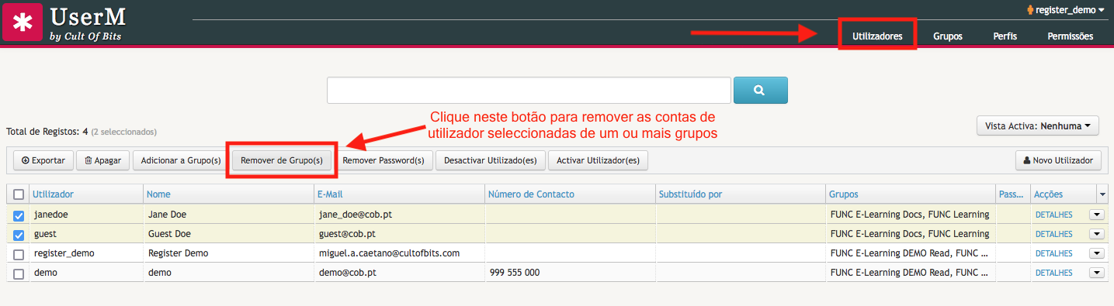Click the Grupos cell in janedoe row
This screenshot has width=1114, height=306.
pyautogui.click(x=911, y=215)
